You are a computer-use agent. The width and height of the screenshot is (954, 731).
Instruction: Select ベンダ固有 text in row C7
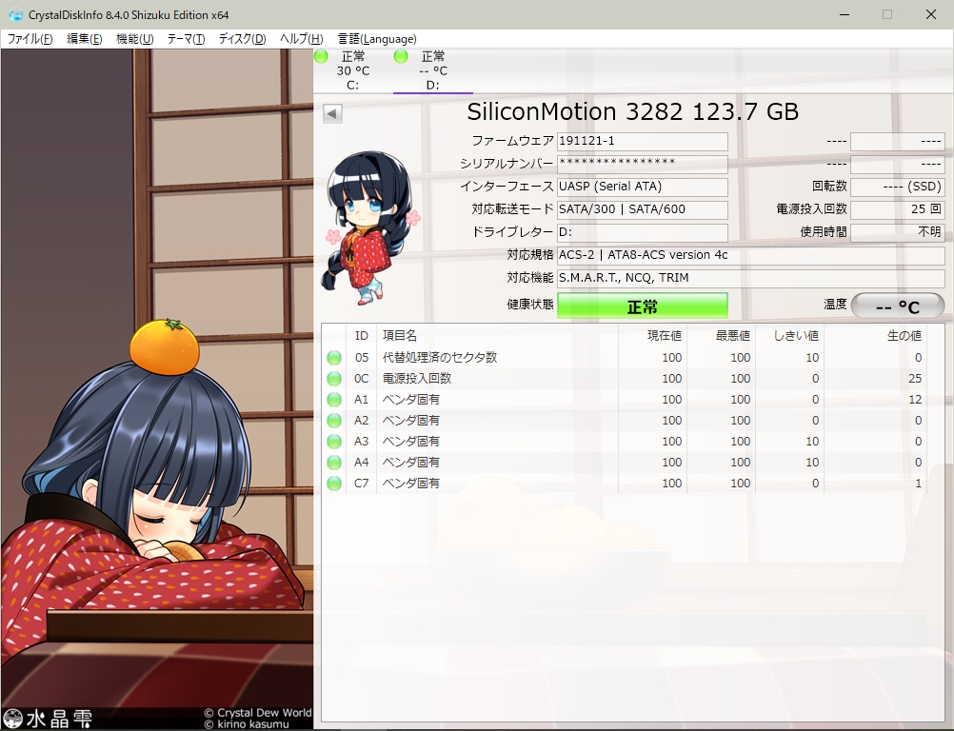tap(410, 484)
